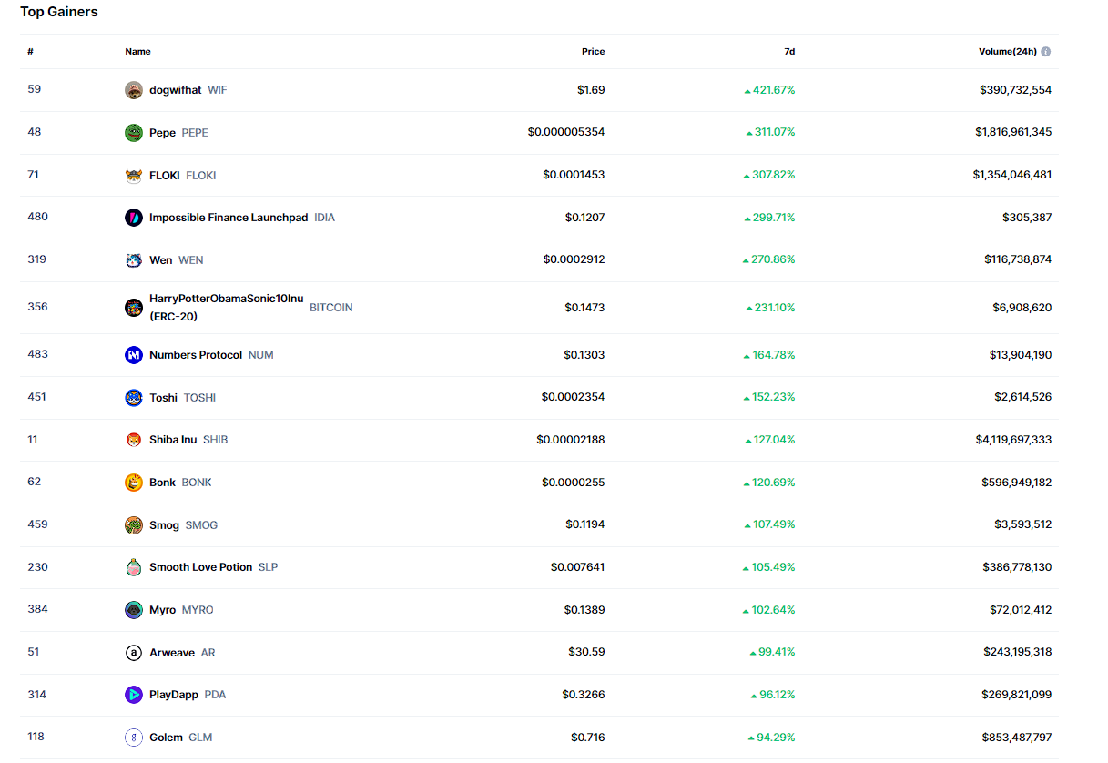
Task: Click the $0.3266 price cell
Action: click(x=584, y=695)
